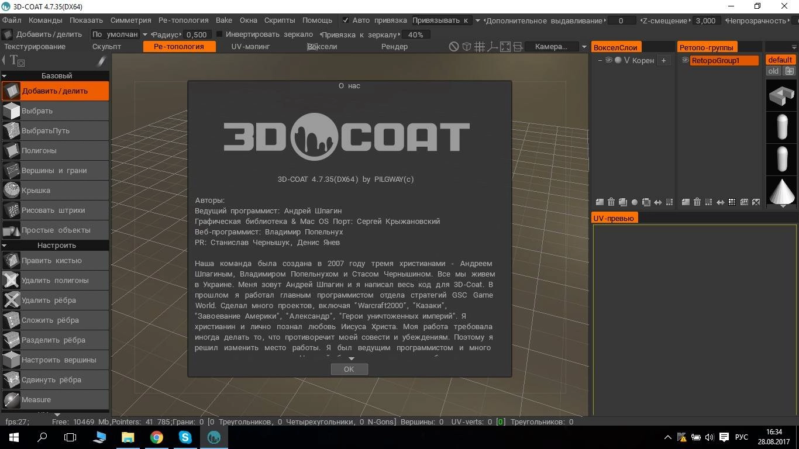Activate the Настроить вершины tool
The height and width of the screenshot is (449, 799).
tap(55, 360)
